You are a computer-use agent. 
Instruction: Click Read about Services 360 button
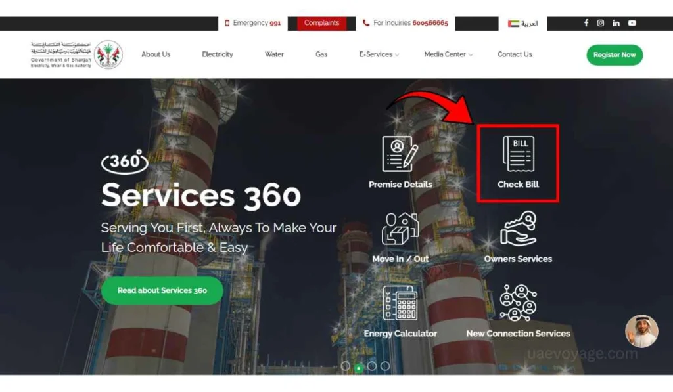click(162, 290)
